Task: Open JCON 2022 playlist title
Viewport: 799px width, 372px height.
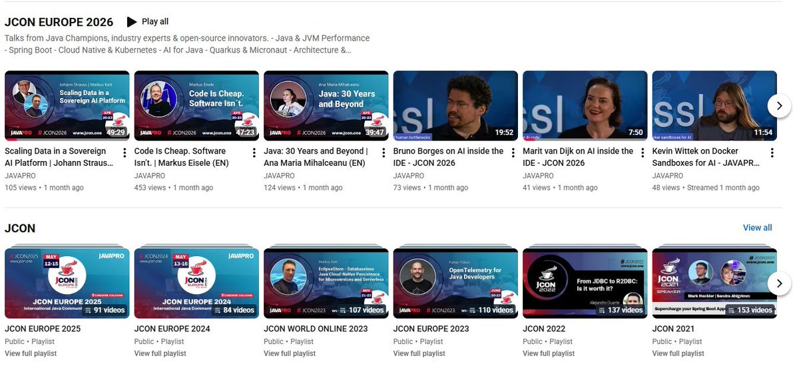Action: (544, 329)
